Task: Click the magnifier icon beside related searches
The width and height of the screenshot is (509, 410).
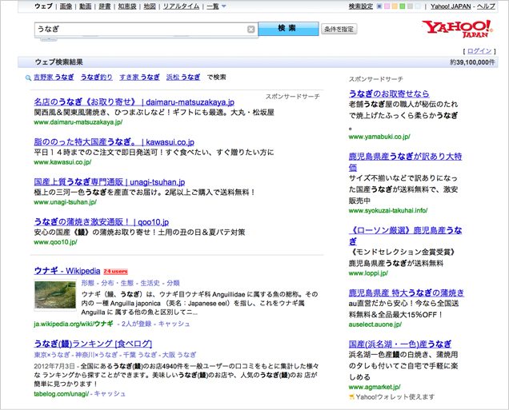Action: click(x=27, y=78)
